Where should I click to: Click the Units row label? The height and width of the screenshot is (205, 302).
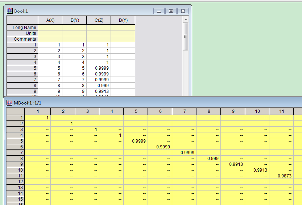[x=22, y=33]
